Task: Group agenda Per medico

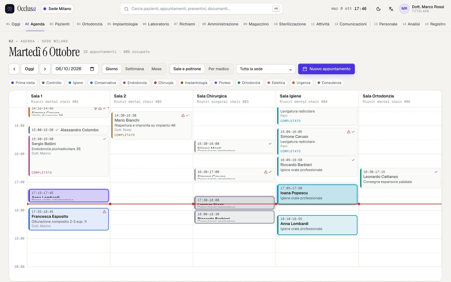Action: (219, 69)
